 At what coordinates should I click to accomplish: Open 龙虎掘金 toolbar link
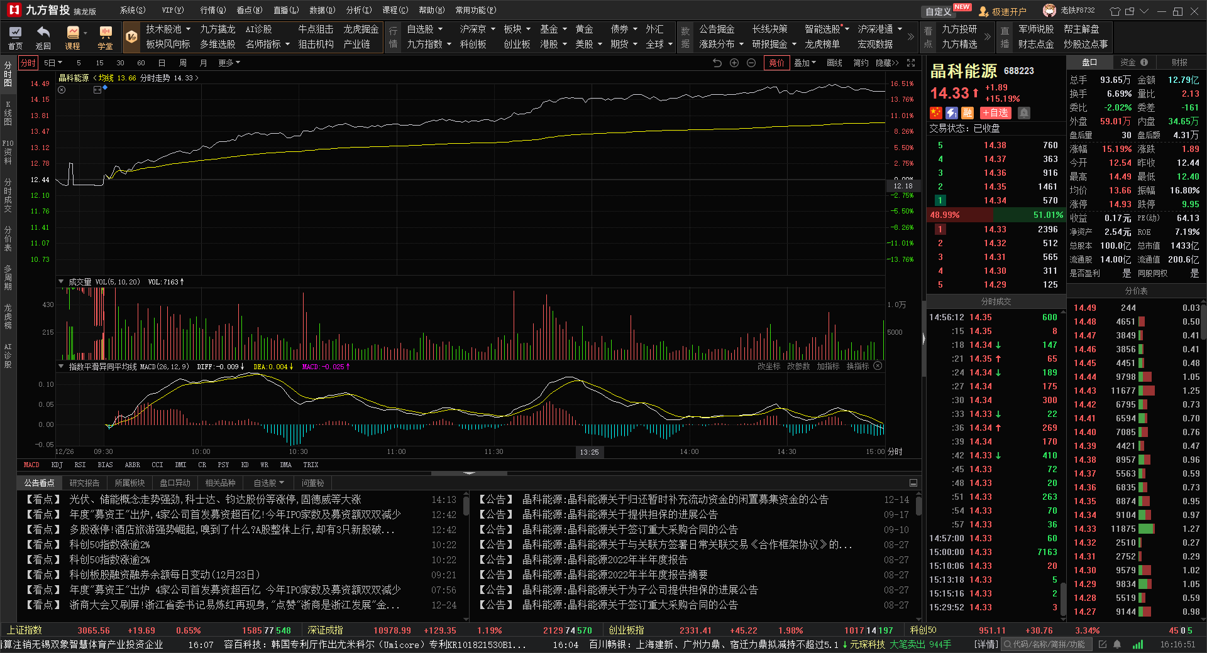tap(361, 29)
